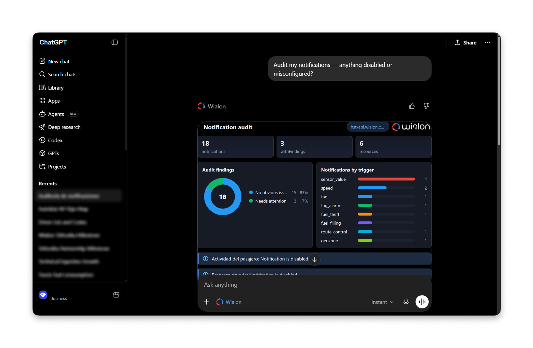Click the plus attach button in composer
Screen dimensions: 533x348
pos(206,302)
